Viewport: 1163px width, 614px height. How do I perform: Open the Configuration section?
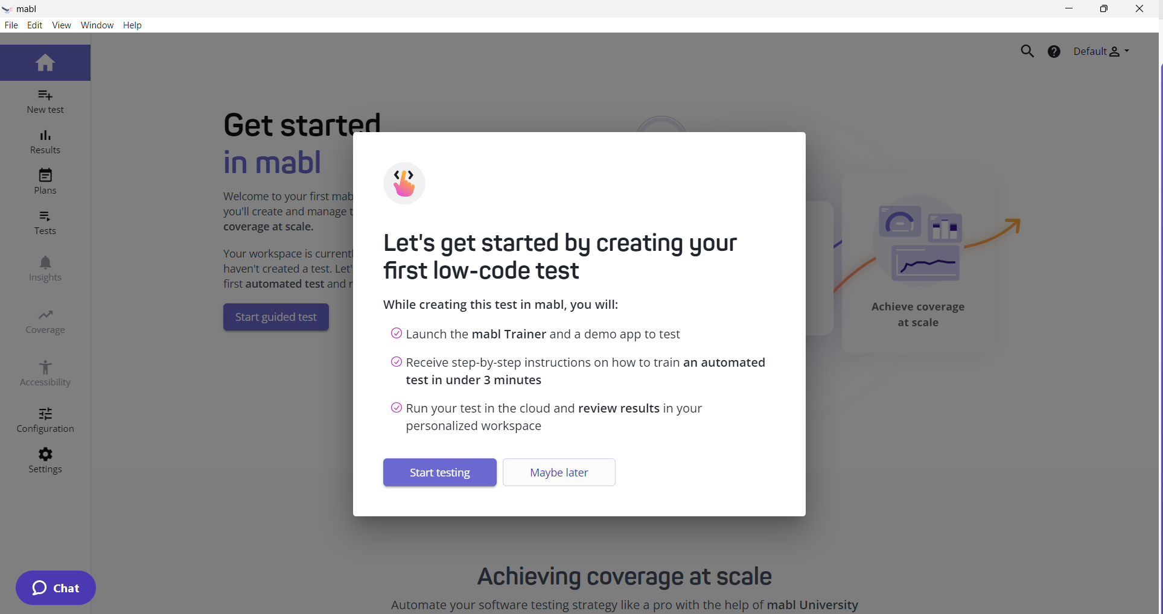[x=45, y=419]
